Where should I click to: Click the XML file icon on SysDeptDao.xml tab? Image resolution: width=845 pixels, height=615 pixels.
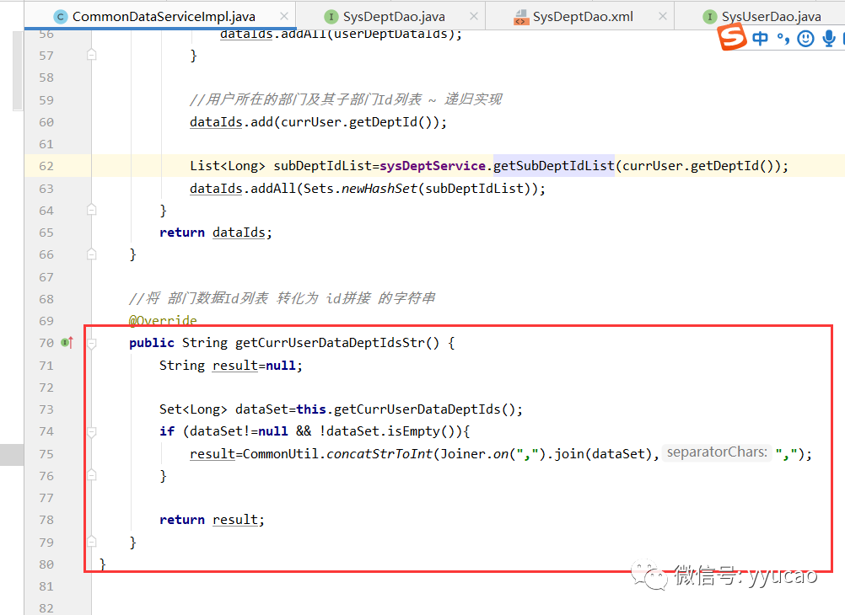tap(520, 17)
